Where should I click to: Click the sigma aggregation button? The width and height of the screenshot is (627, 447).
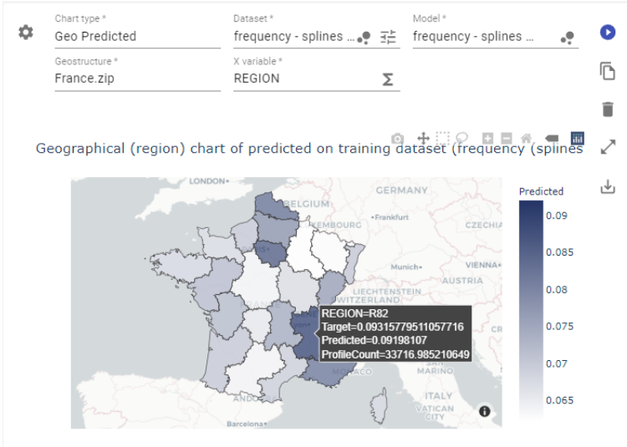(x=388, y=79)
